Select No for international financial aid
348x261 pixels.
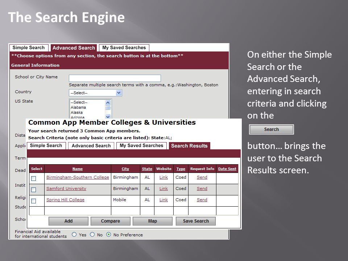(92, 235)
